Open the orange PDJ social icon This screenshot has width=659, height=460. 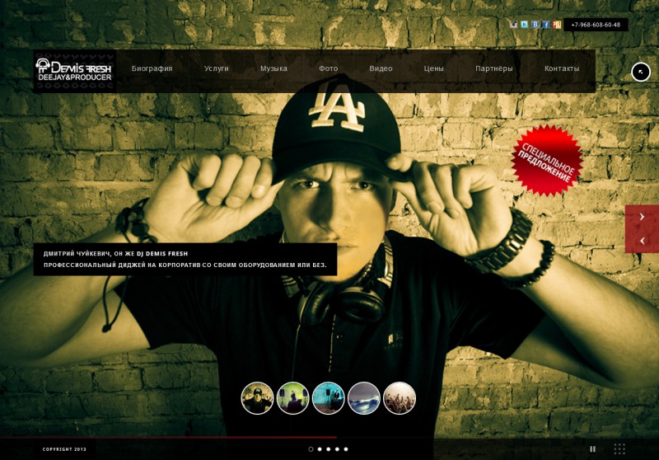557,25
